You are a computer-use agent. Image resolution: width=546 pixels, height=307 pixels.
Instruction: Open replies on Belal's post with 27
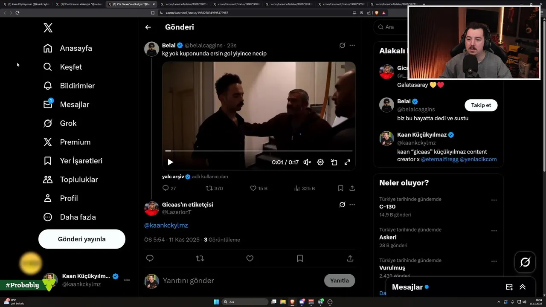point(169,188)
